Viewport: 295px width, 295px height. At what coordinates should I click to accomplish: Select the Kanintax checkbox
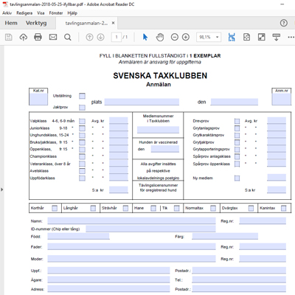click(x=284, y=208)
